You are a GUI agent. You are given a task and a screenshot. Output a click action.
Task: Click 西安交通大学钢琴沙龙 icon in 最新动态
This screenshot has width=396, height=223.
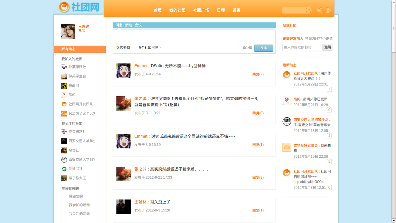point(287,121)
